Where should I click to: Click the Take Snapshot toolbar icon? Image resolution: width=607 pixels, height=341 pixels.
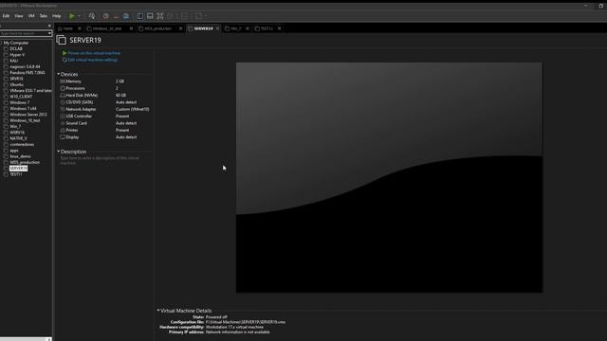(105, 16)
